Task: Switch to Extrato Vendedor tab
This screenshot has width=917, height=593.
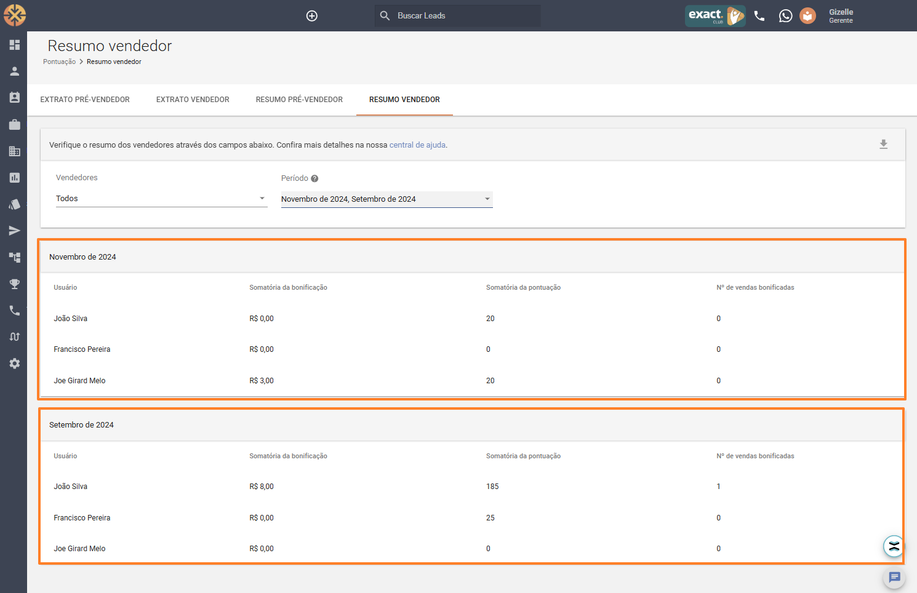Action: click(193, 100)
